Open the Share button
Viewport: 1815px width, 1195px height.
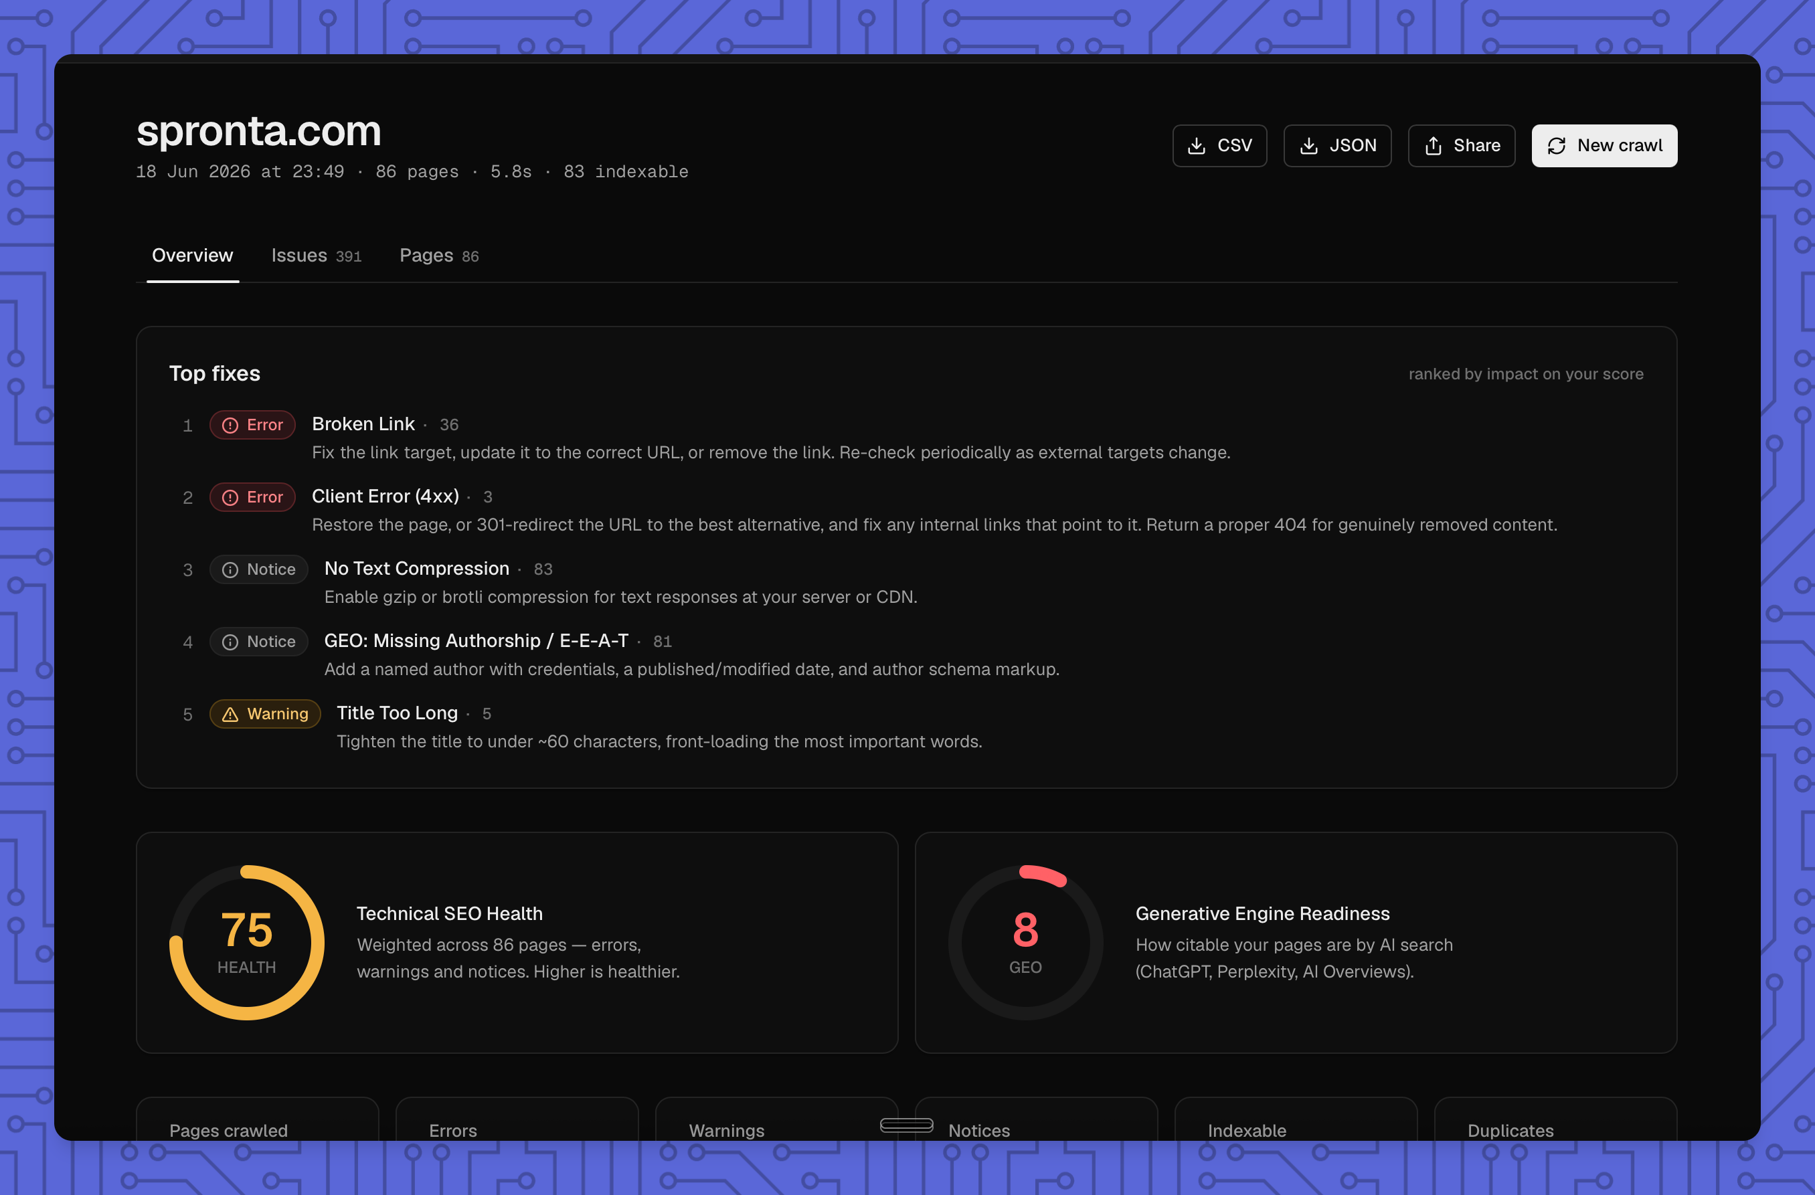click(1461, 146)
